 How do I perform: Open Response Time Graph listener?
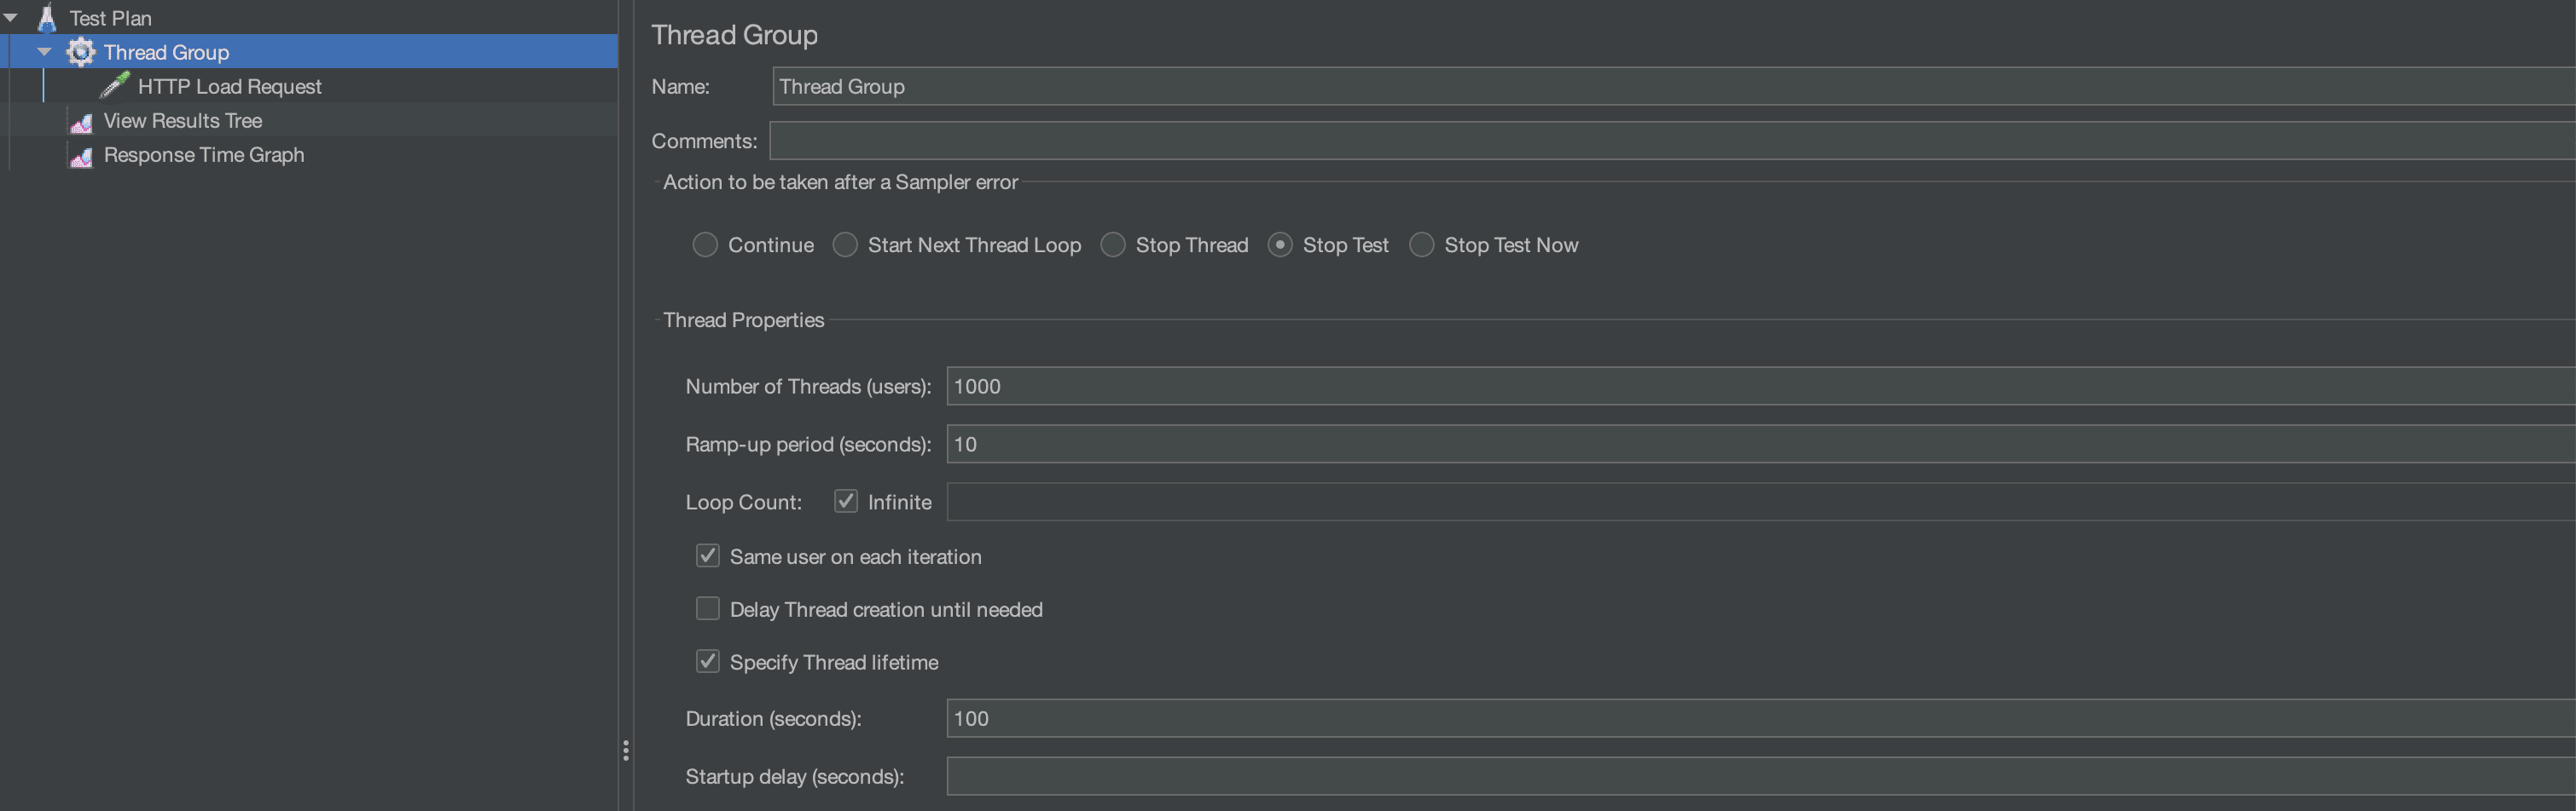(x=203, y=155)
